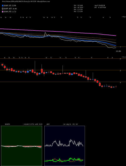This screenshot has width=126, height=166.
Task: Click the Lows marker label
Action: [x=124, y=57]
